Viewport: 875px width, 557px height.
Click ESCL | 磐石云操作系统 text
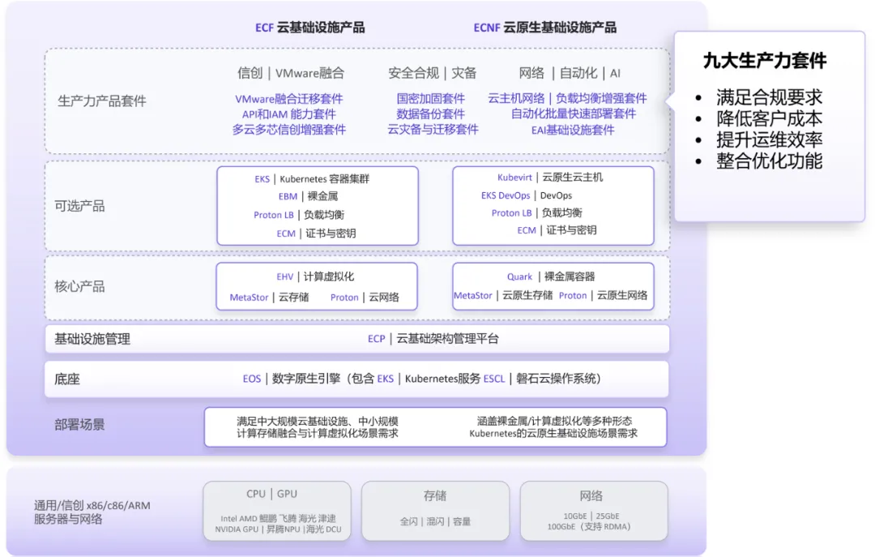[x=542, y=379]
